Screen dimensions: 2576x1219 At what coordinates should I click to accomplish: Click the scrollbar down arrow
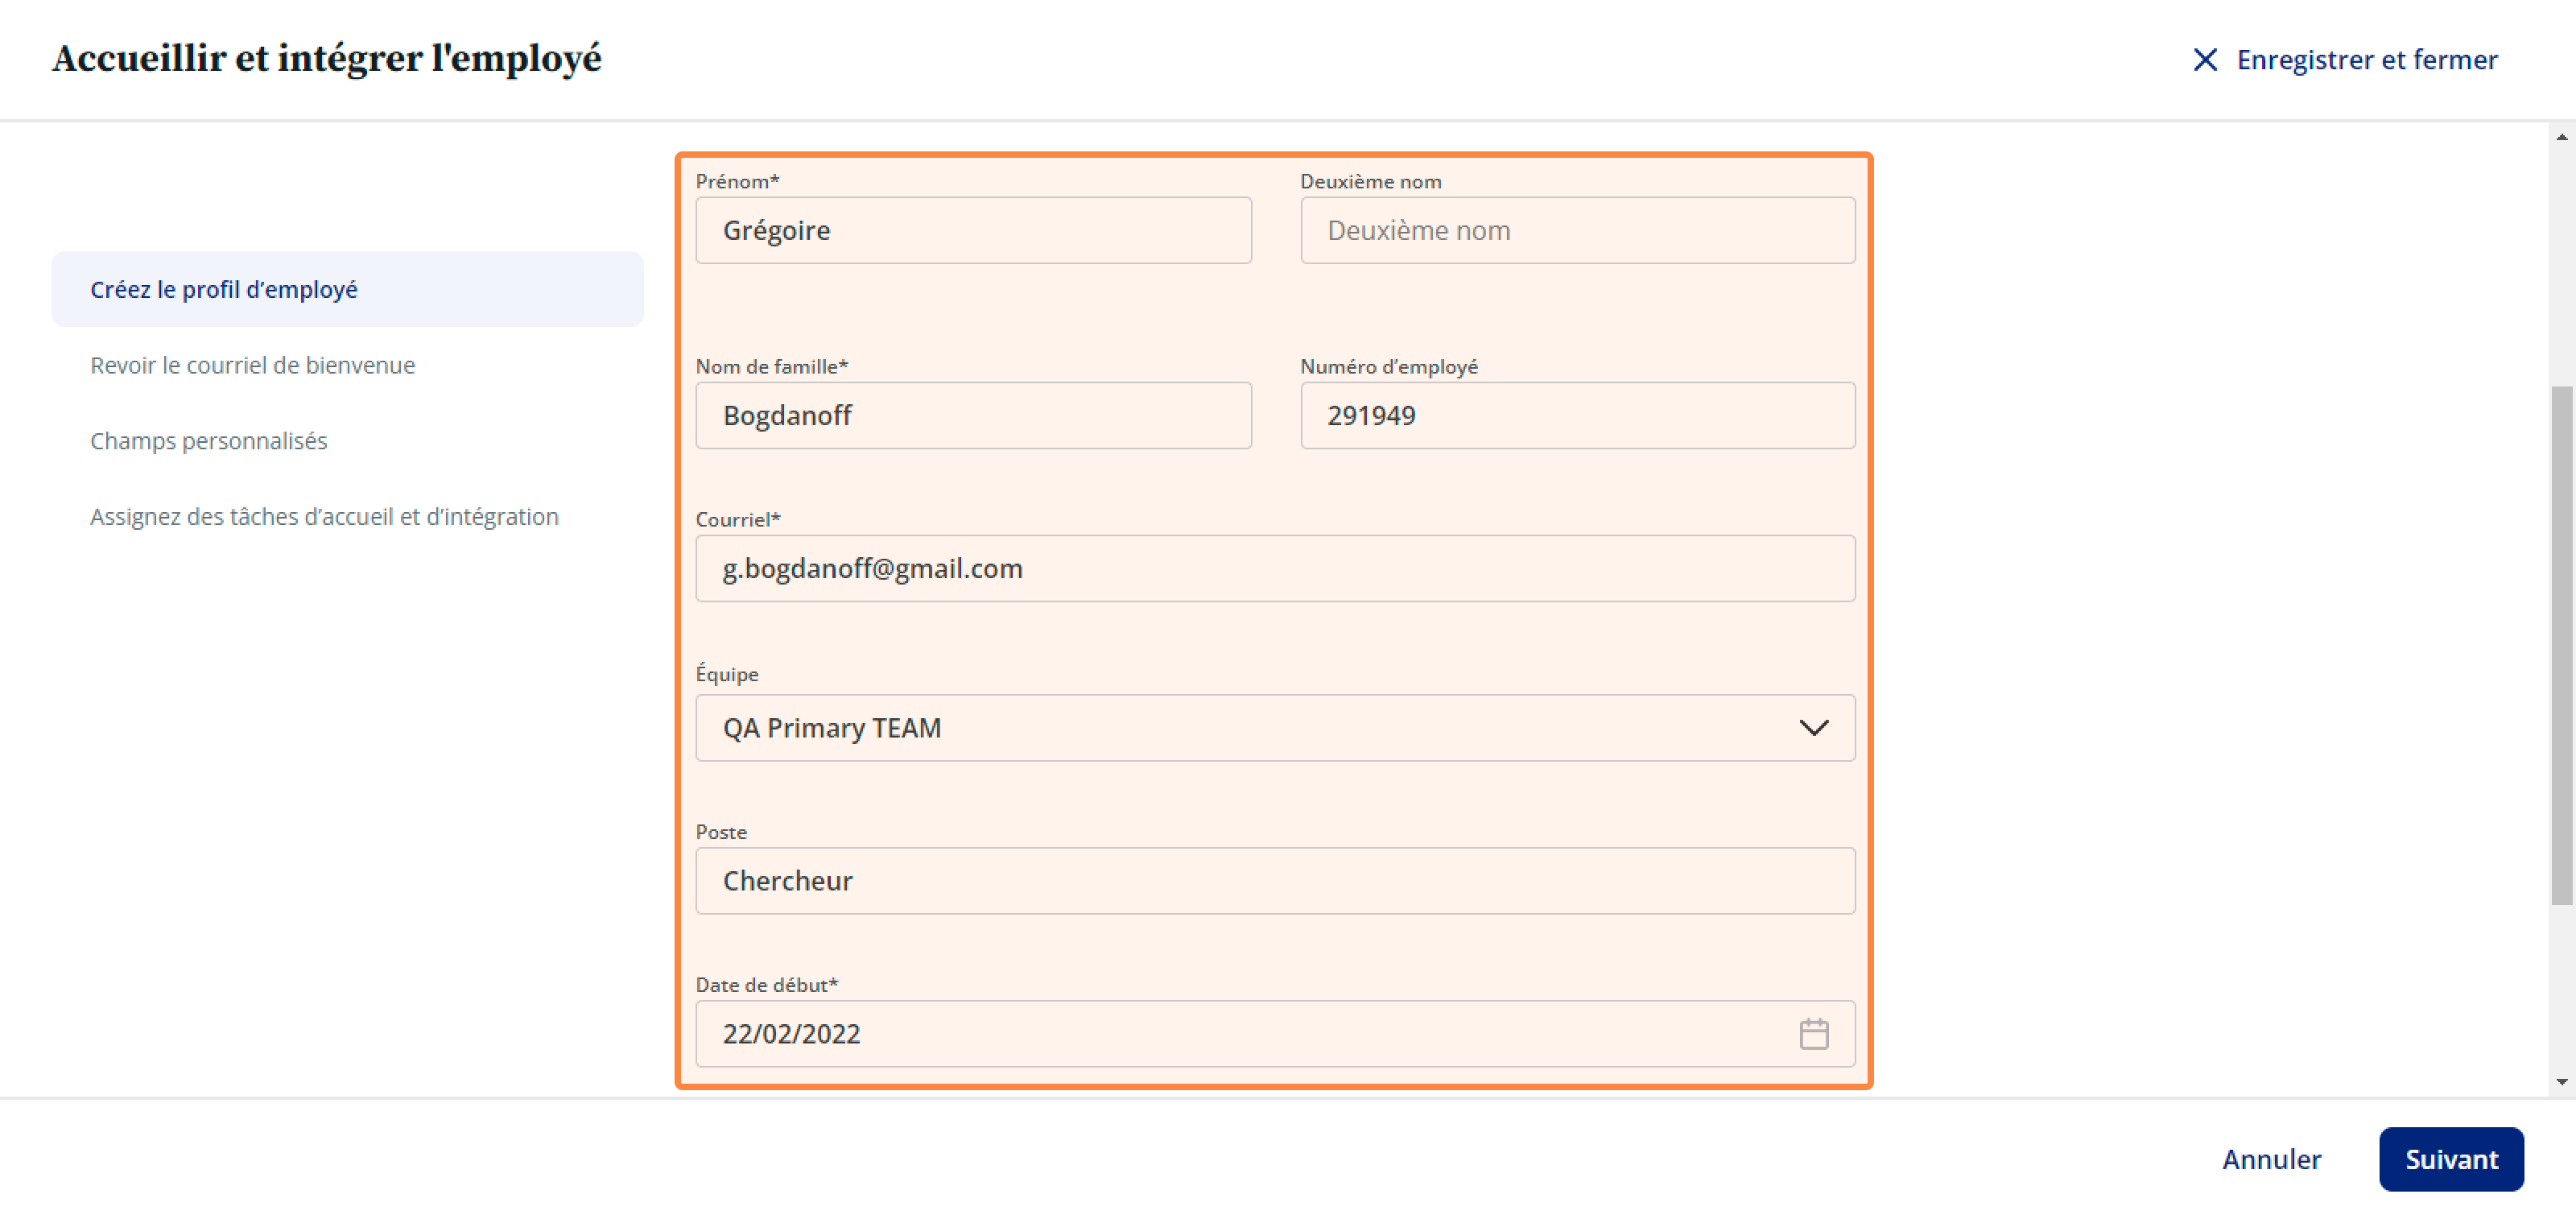(x=2561, y=1082)
